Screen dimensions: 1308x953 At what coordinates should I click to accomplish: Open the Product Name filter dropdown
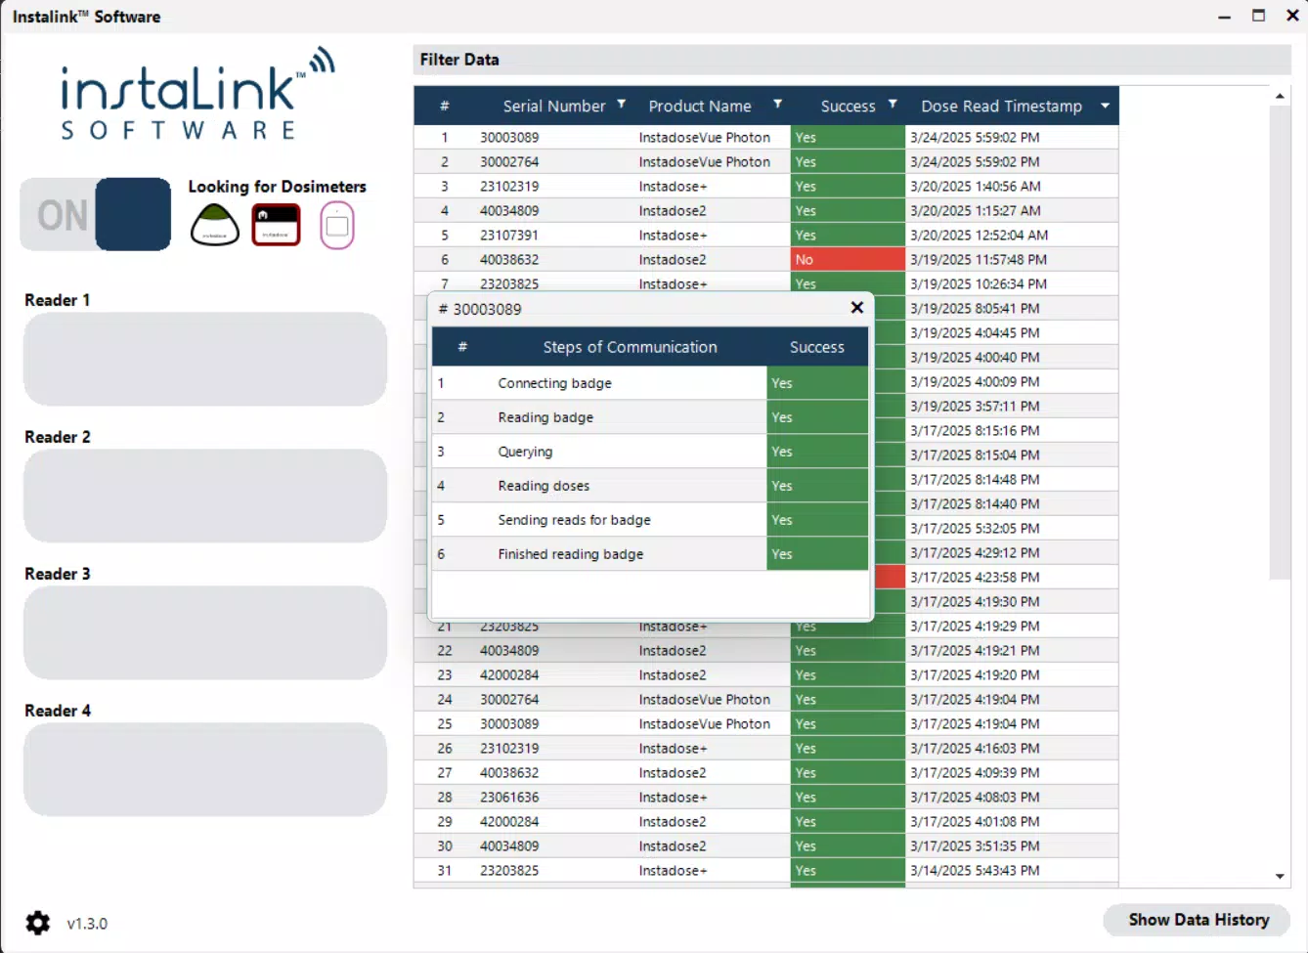point(778,104)
